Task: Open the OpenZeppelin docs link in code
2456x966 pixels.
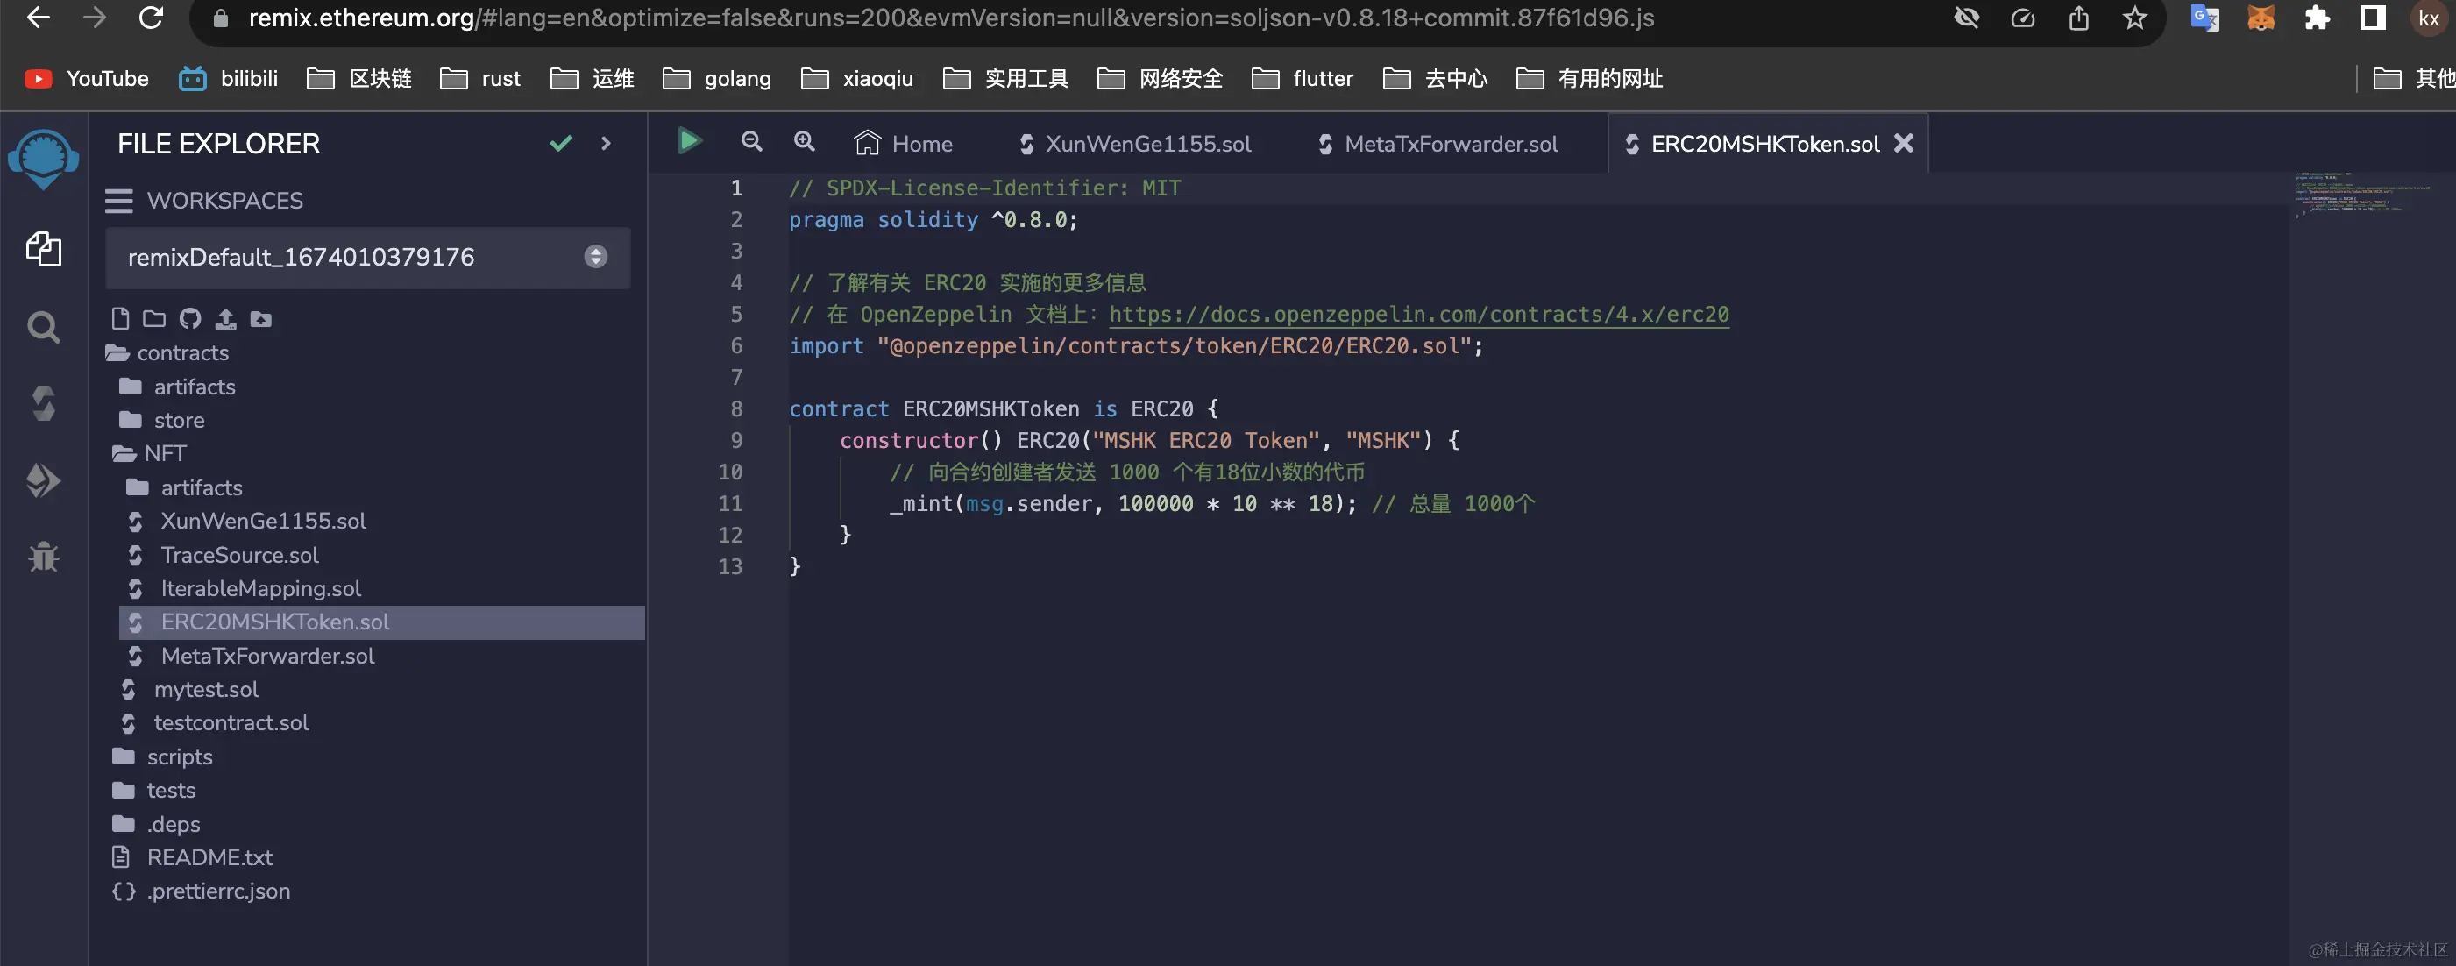Action: [1417, 315]
